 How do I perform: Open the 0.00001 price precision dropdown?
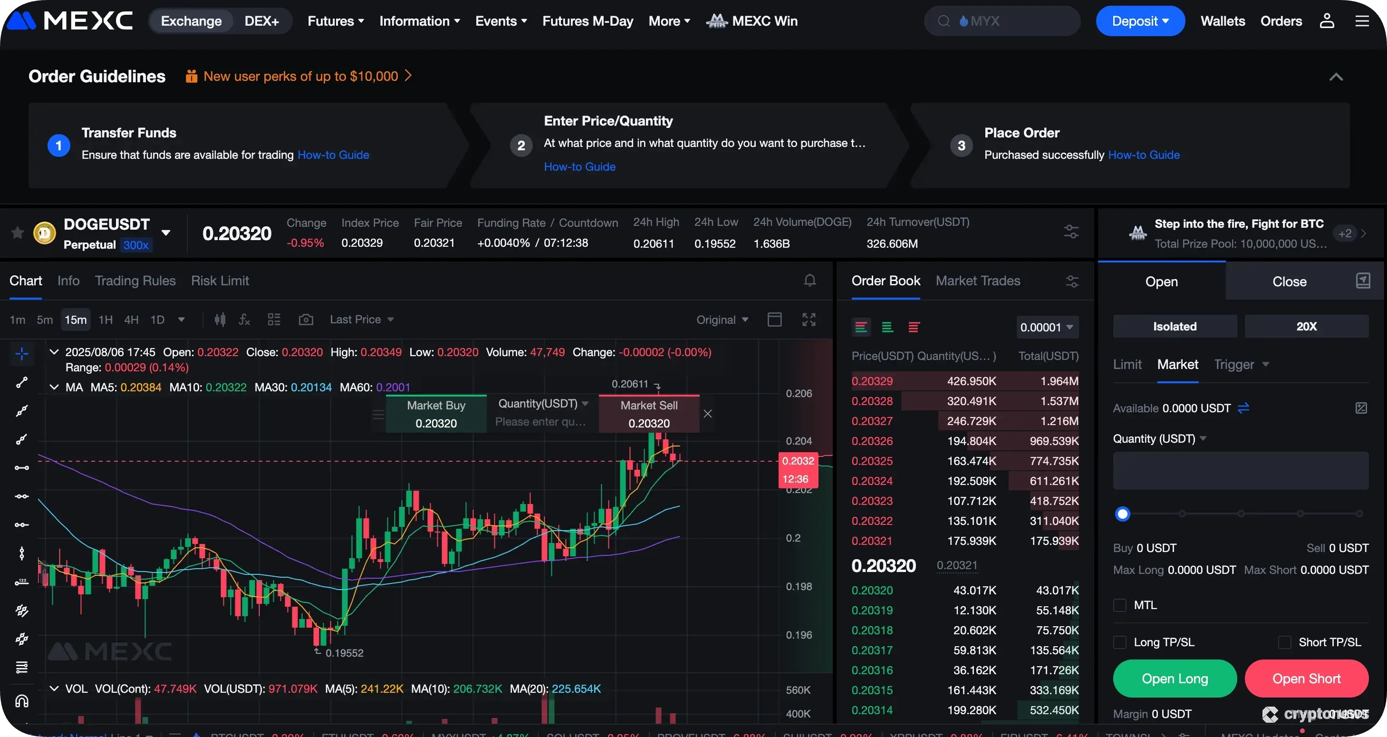(1047, 327)
